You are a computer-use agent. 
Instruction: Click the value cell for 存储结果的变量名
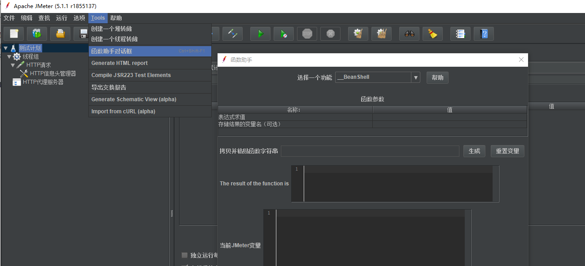pyautogui.click(x=450, y=124)
